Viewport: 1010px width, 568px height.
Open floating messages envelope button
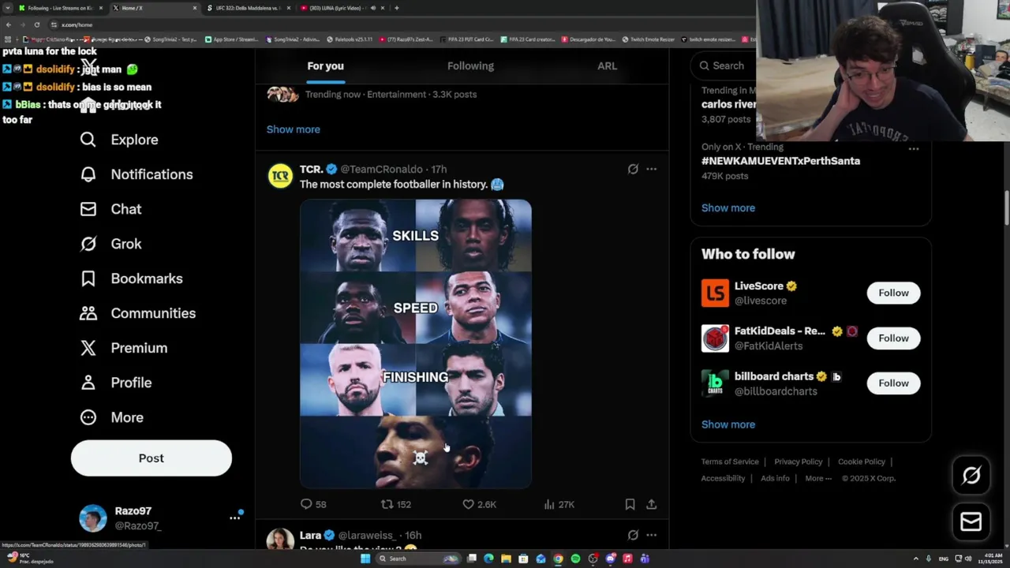[x=971, y=521]
